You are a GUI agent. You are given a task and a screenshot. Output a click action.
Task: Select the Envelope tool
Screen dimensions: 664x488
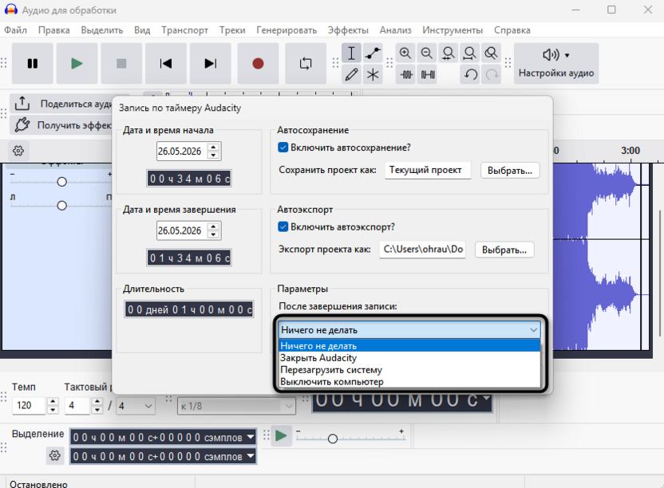tap(373, 53)
